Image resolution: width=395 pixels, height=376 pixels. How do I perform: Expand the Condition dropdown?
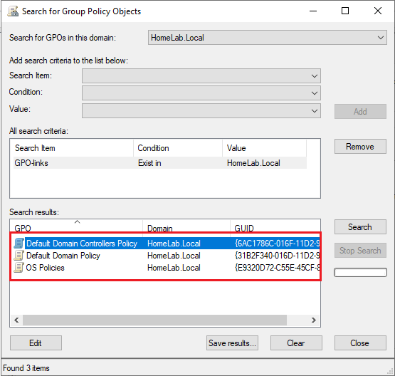coord(201,93)
